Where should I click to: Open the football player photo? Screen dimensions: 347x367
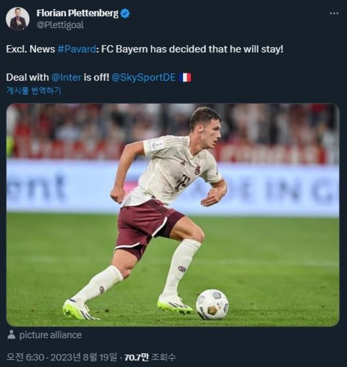pos(172,215)
